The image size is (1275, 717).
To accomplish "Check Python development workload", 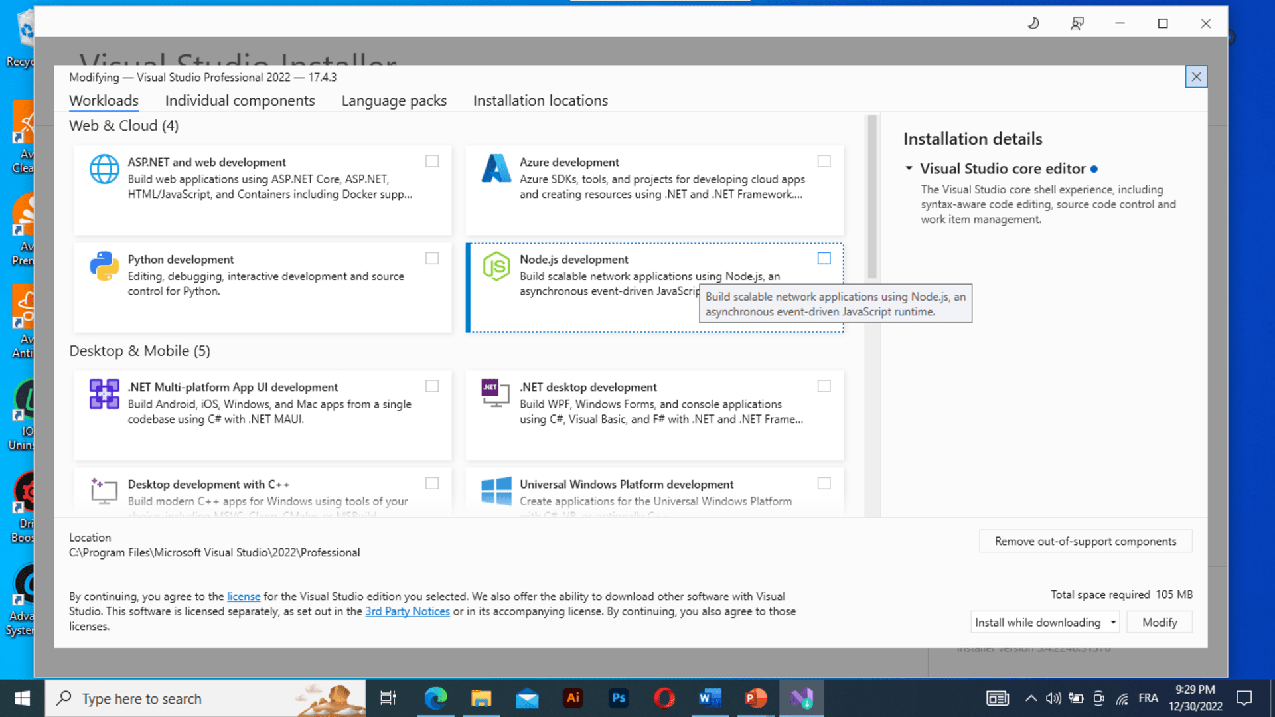I will click(x=432, y=258).
